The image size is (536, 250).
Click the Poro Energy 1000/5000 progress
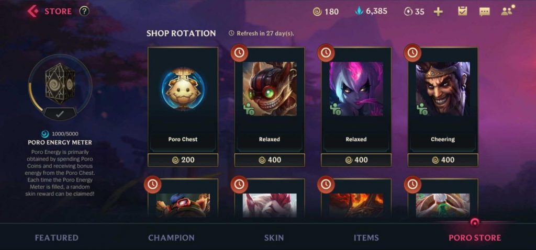tap(60, 133)
